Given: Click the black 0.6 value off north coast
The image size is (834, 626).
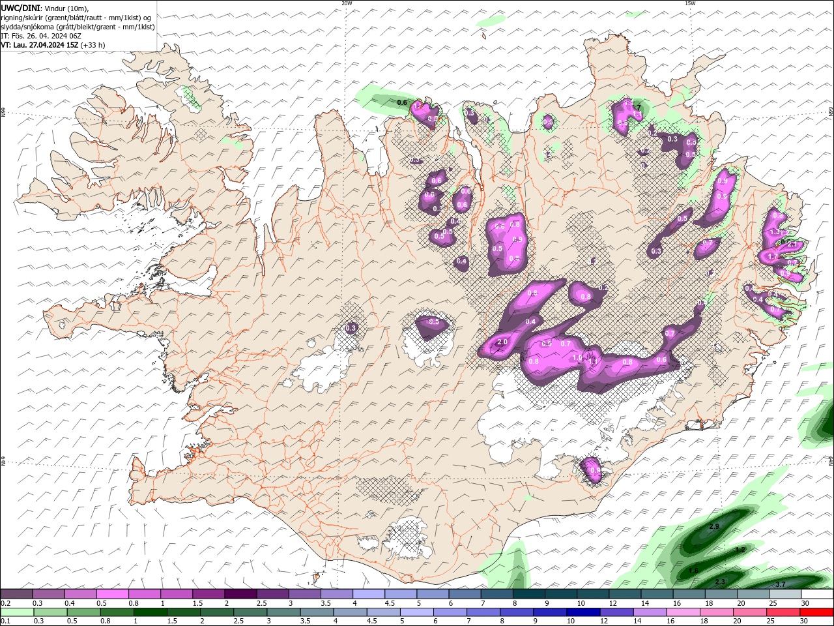Looking at the screenshot, I should coord(402,102).
